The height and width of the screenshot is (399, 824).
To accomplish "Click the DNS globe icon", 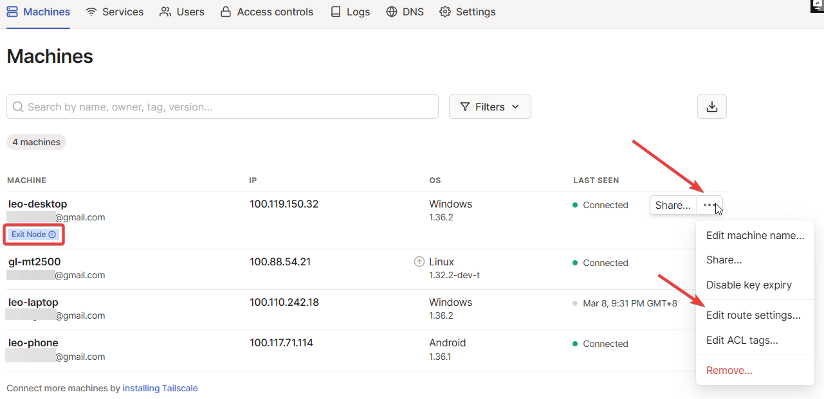I will click(392, 12).
